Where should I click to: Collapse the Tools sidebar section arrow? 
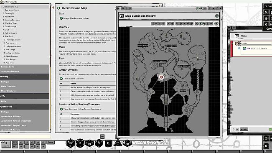[x=266, y=6]
